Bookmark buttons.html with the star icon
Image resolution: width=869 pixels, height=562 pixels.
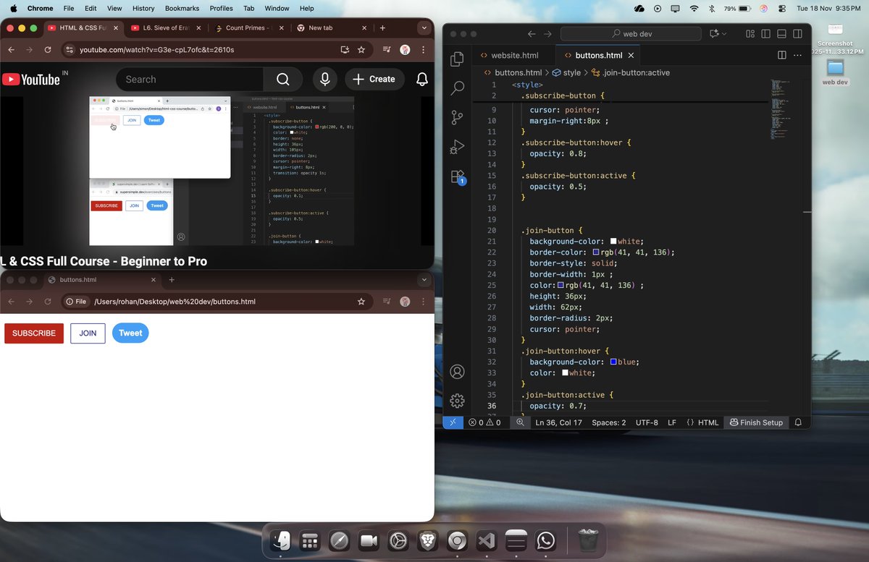pos(361,302)
